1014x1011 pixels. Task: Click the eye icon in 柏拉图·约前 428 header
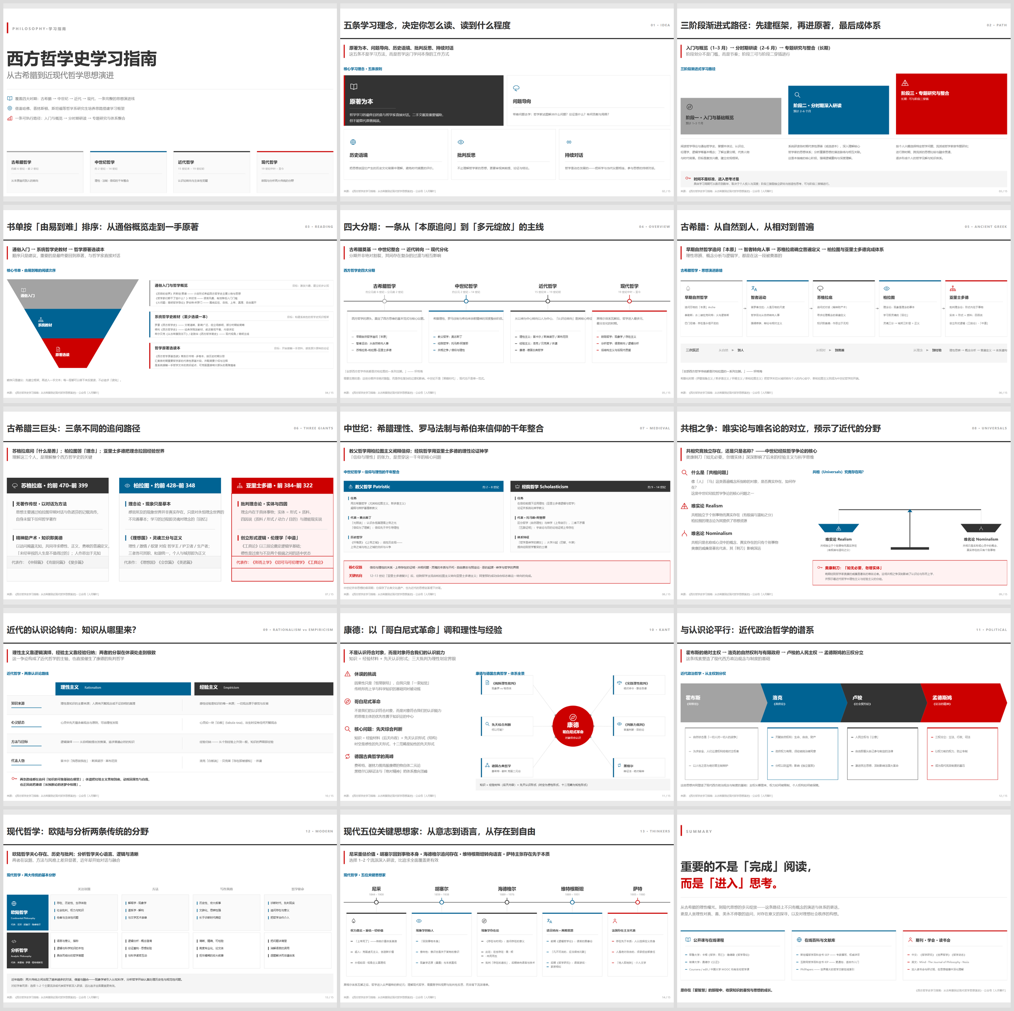pyautogui.click(x=128, y=486)
